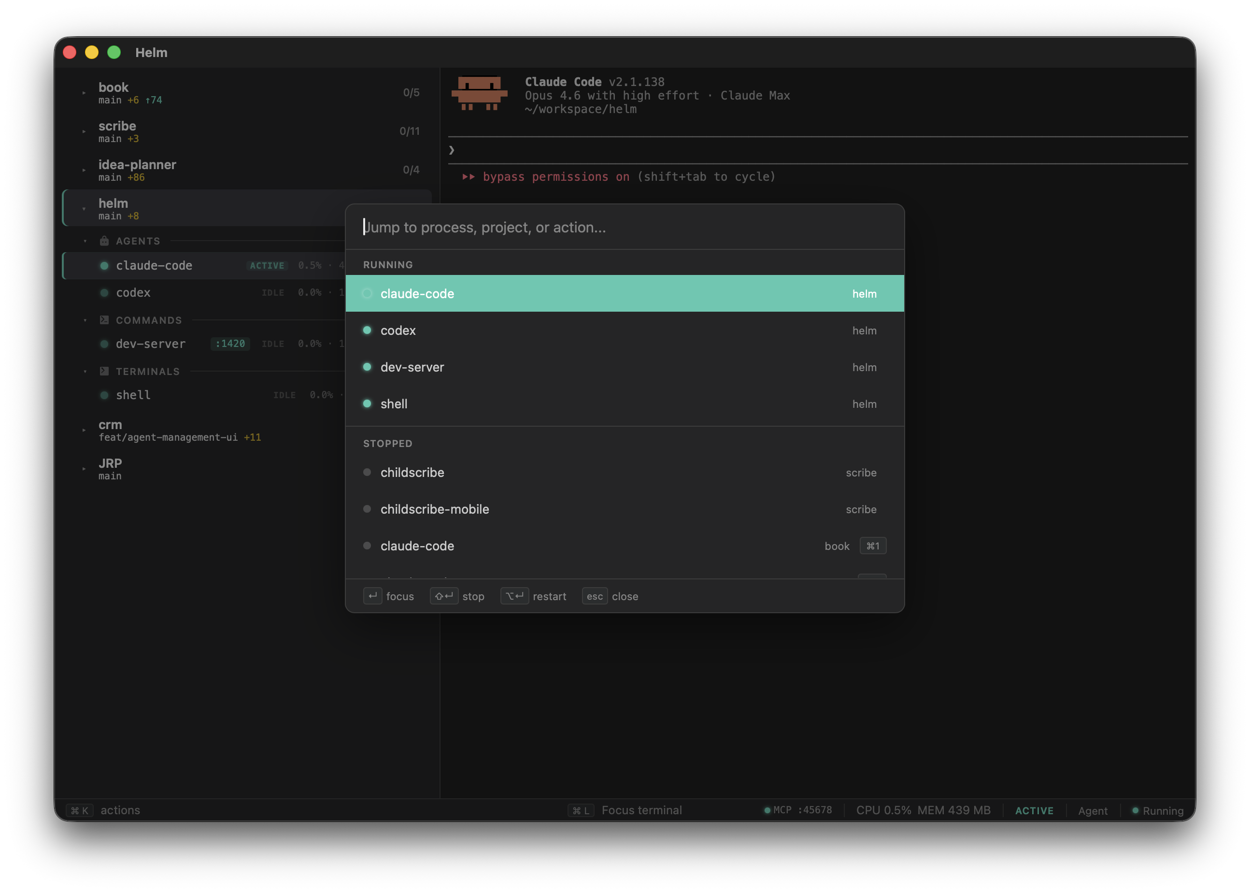Viewport: 1250px width, 893px height.
Task: Click "CPU 0.5%" in status bar
Action: 883,810
